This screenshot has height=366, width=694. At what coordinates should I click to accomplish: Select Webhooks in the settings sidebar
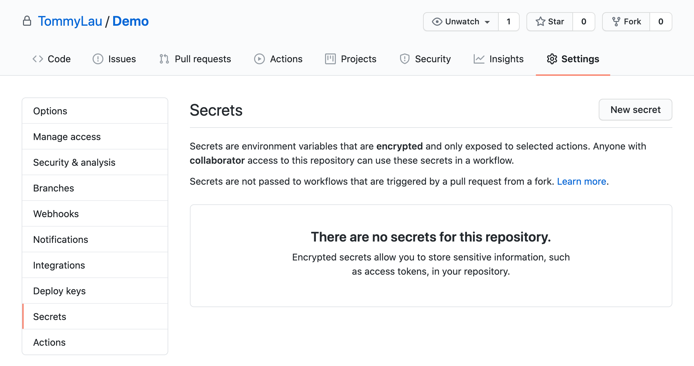pyautogui.click(x=56, y=214)
